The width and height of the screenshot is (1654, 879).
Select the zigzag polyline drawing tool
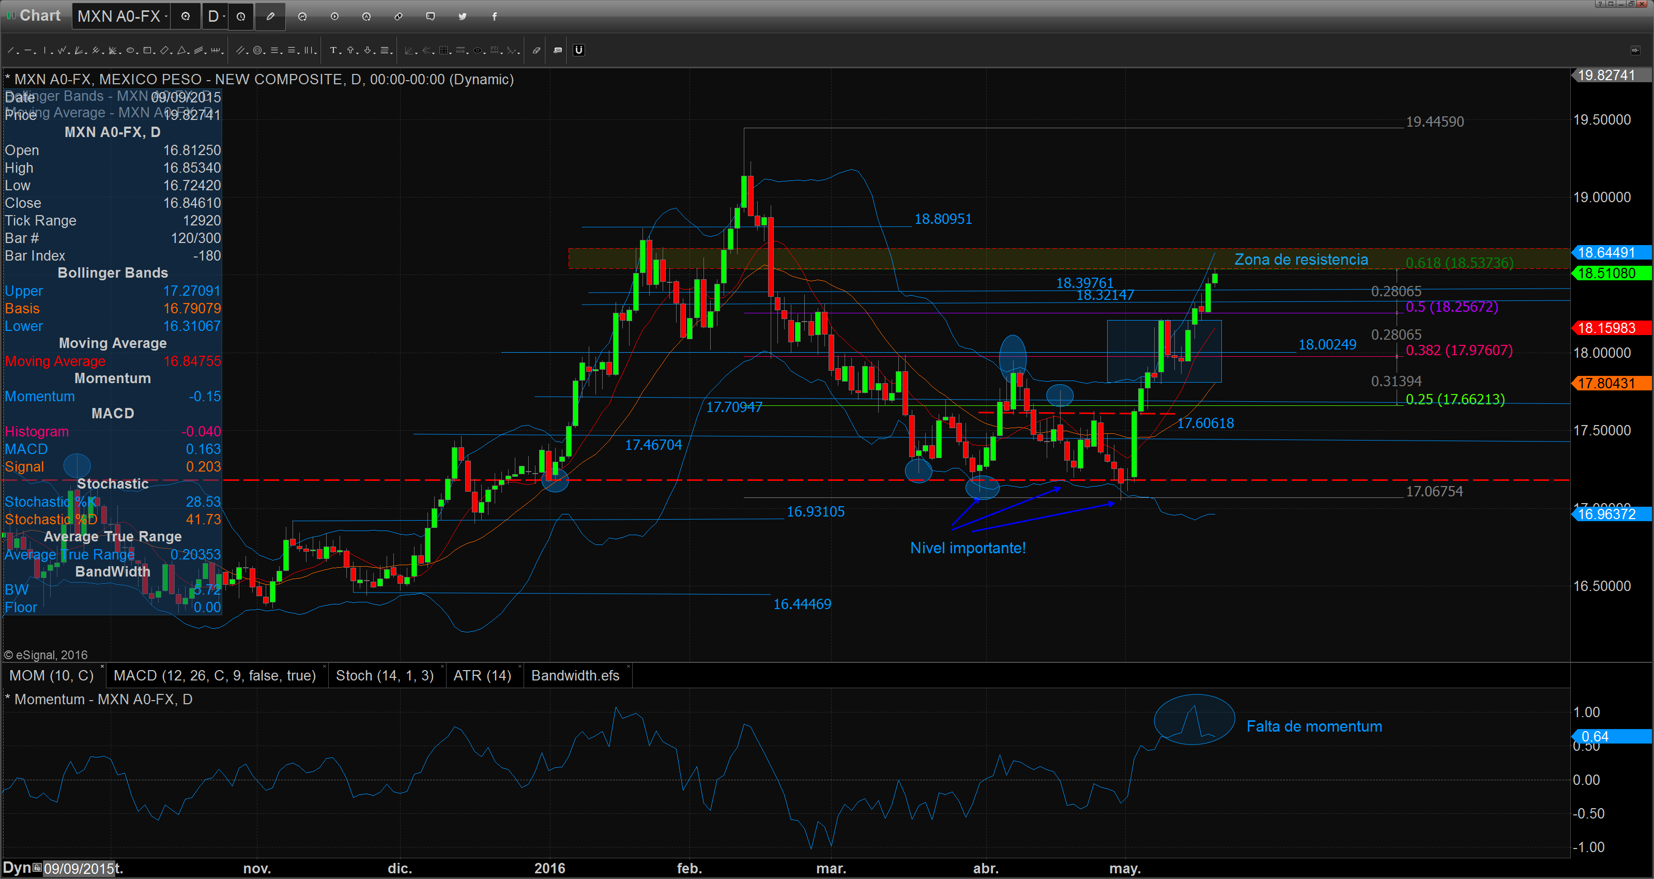(x=62, y=50)
